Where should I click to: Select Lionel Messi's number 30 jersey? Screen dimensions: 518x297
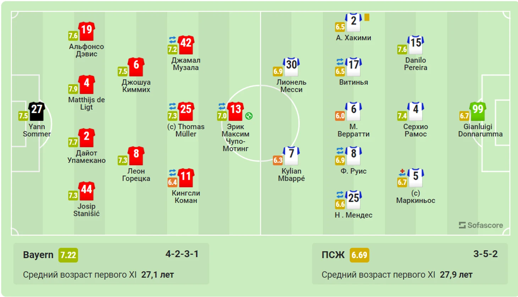coord(291,67)
